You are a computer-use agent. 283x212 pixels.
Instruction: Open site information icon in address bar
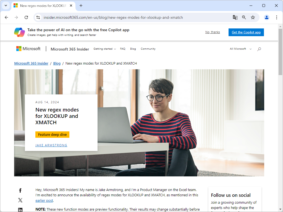[x=38, y=17]
